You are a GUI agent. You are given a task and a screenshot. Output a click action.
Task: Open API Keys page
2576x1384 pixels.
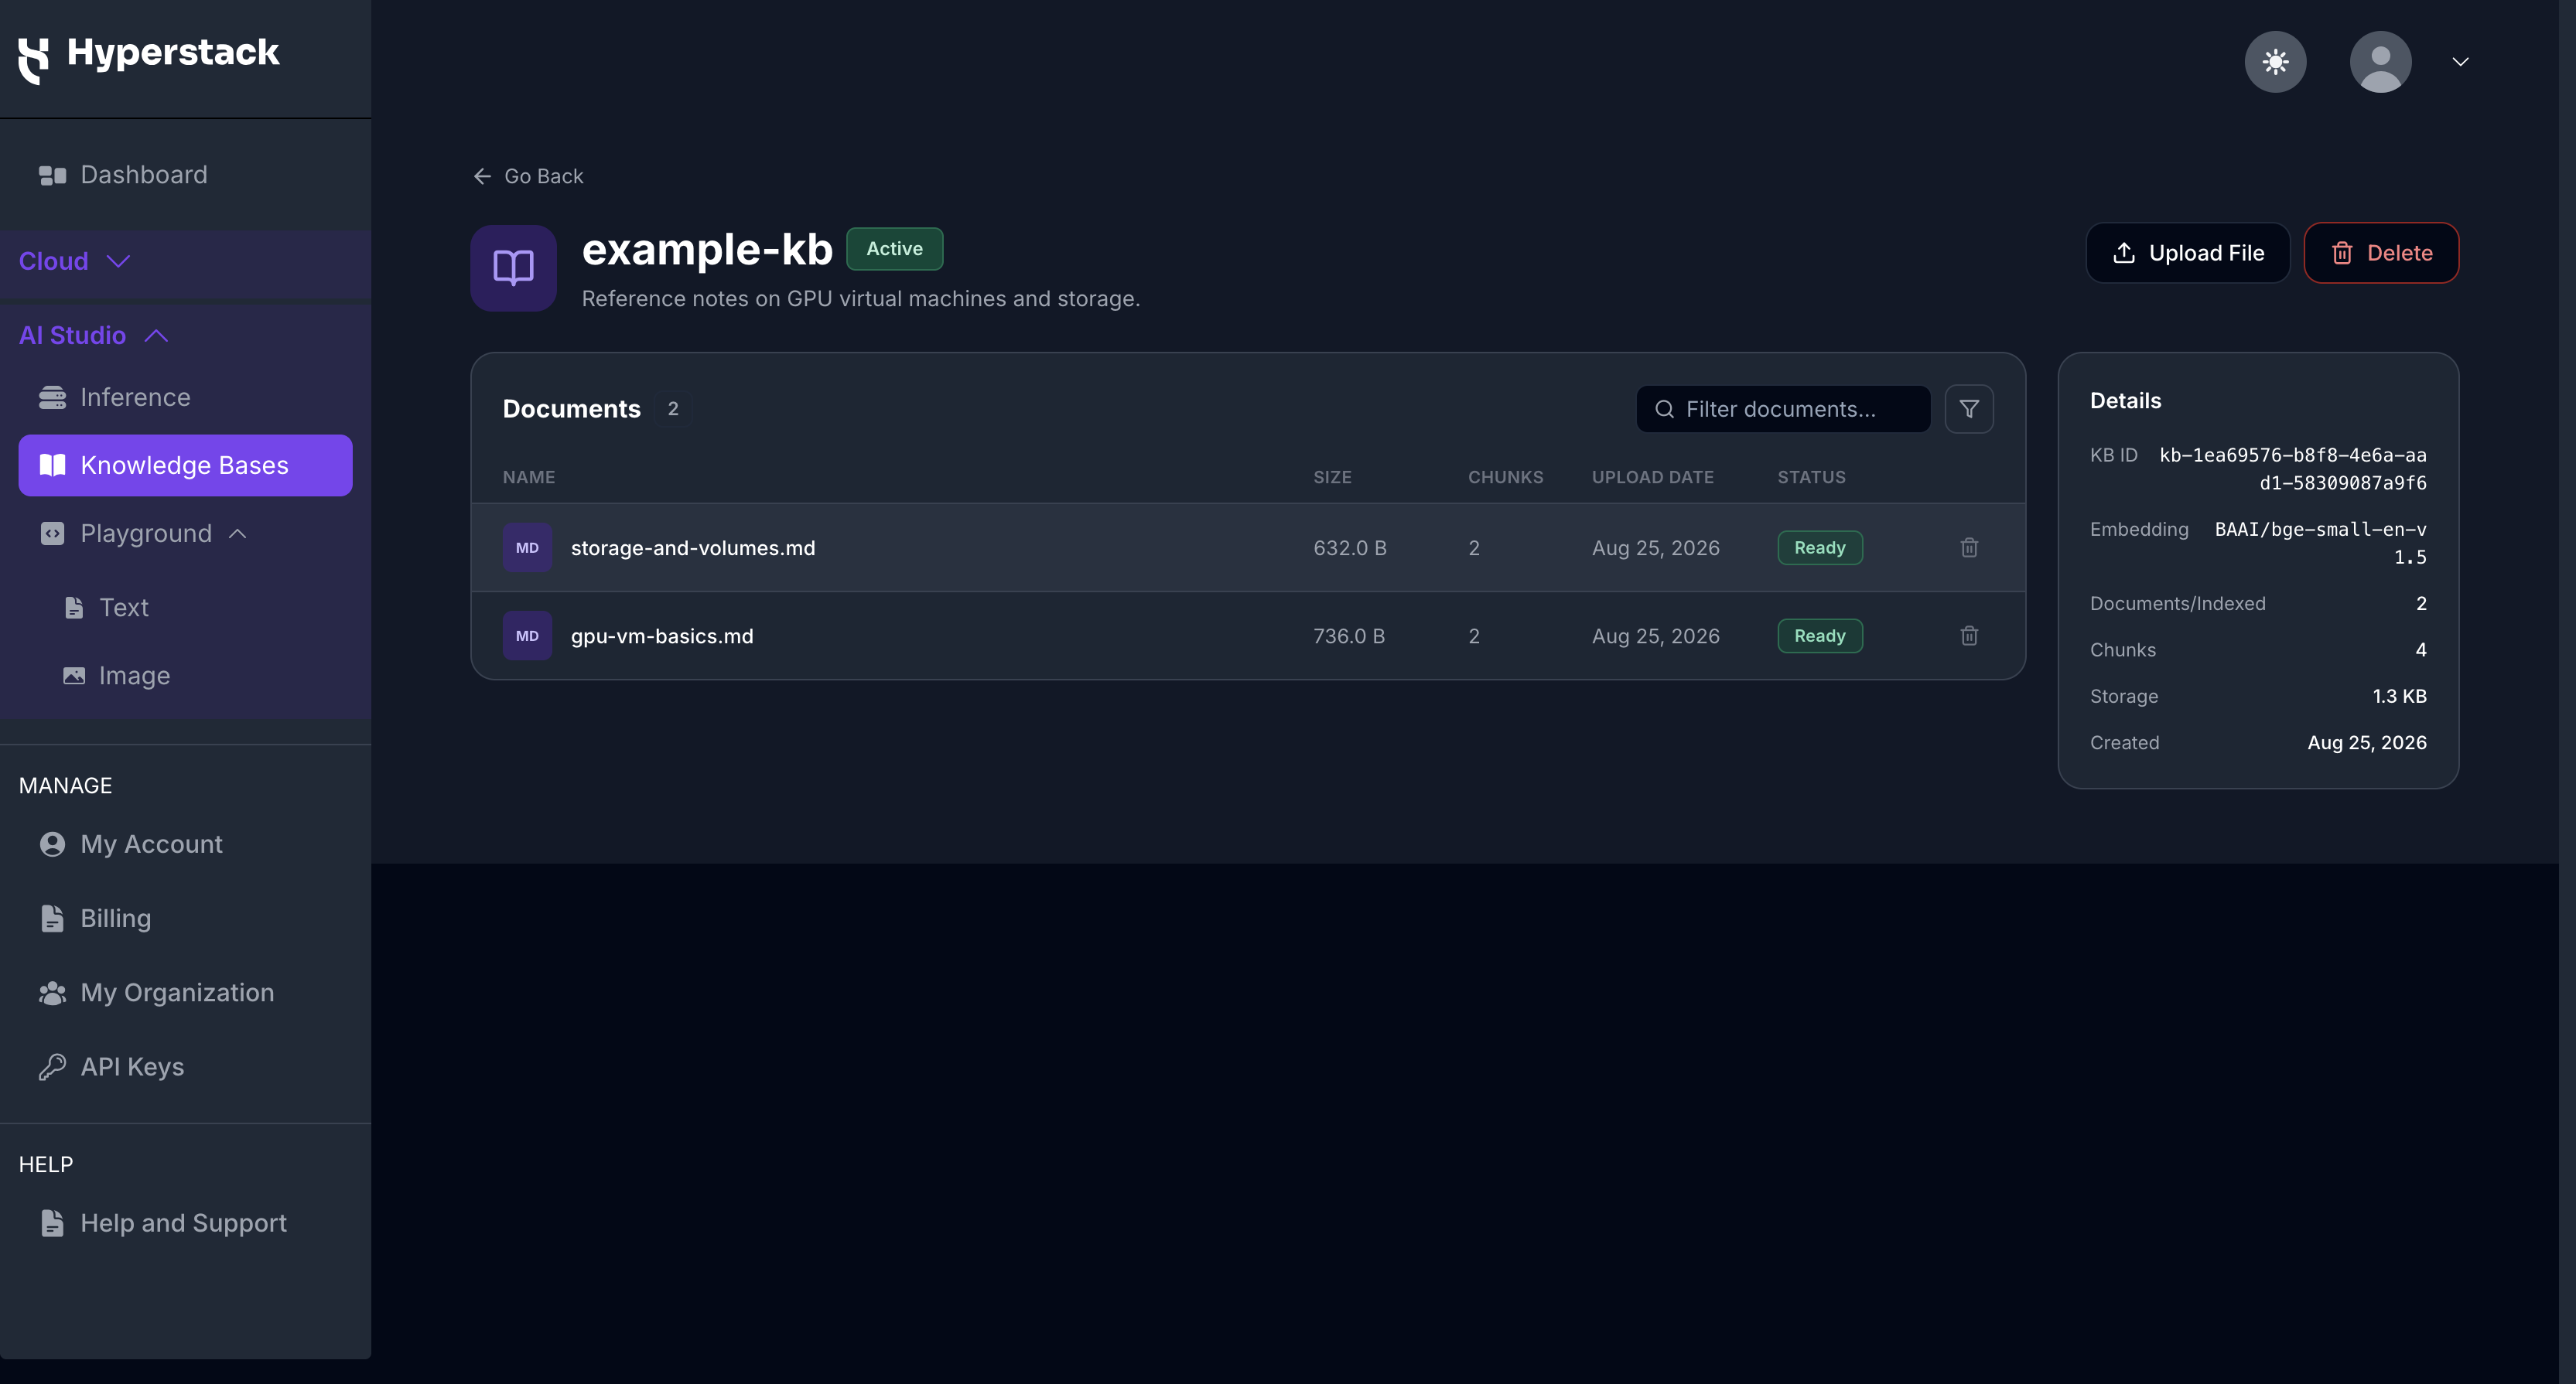click(x=186, y=1067)
